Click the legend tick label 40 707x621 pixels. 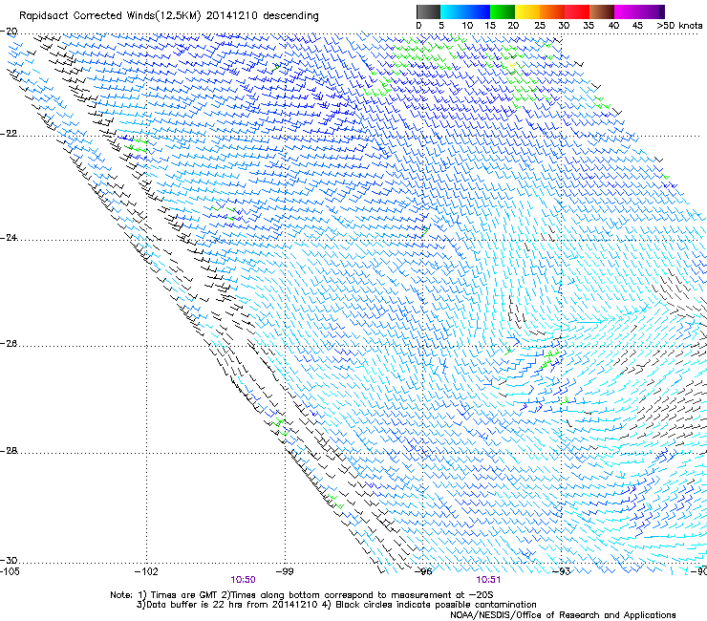click(x=613, y=26)
